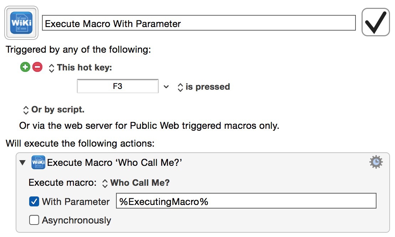Open the gear menu on the Execute Macro action
The height and width of the screenshot is (237, 395).
tap(375, 162)
